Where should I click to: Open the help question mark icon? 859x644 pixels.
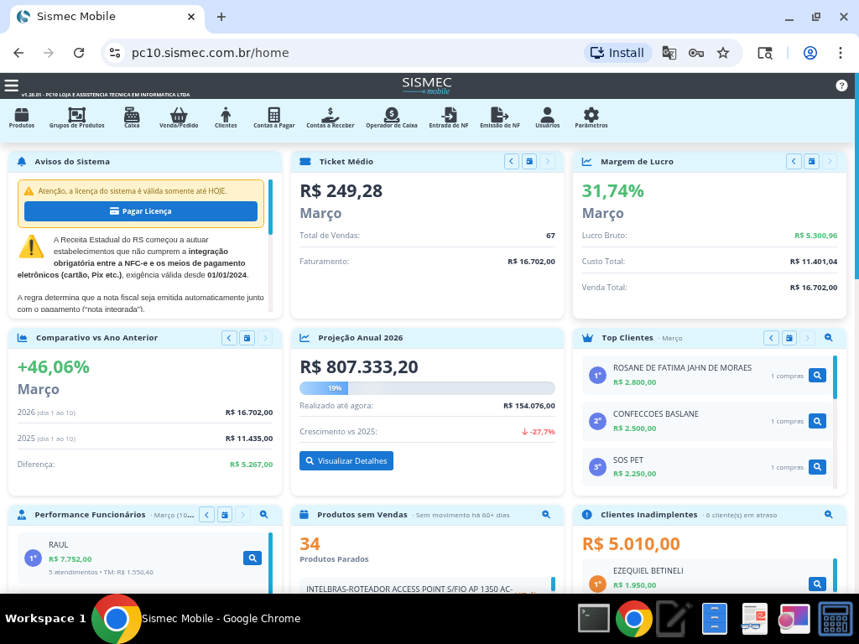click(842, 85)
